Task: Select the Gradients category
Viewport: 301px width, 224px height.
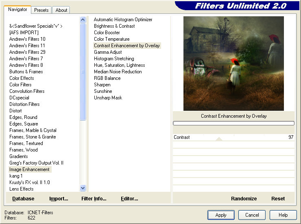Action: click(19, 157)
